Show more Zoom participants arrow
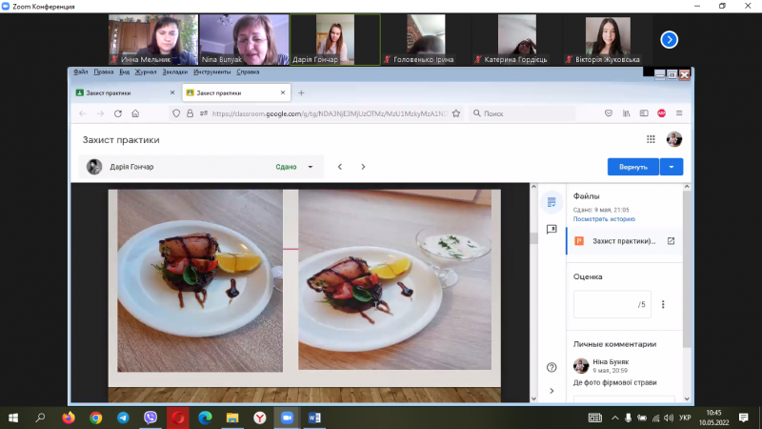The width and height of the screenshot is (762, 429). 670,40
